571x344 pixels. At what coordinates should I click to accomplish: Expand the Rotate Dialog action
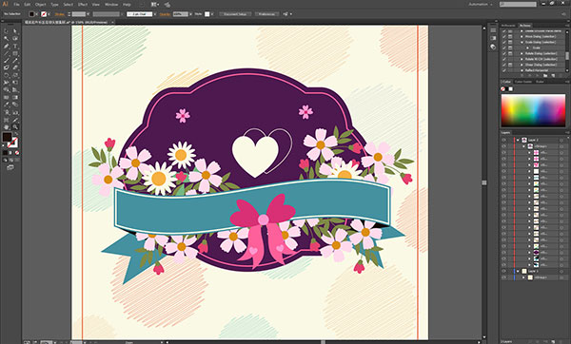(x=522, y=53)
